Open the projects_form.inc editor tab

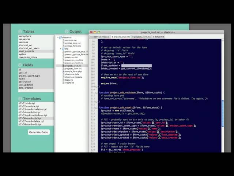click(x=143, y=37)
